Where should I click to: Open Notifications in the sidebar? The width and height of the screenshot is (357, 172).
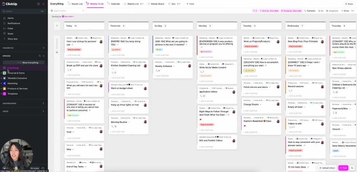(x=14, y=23)
